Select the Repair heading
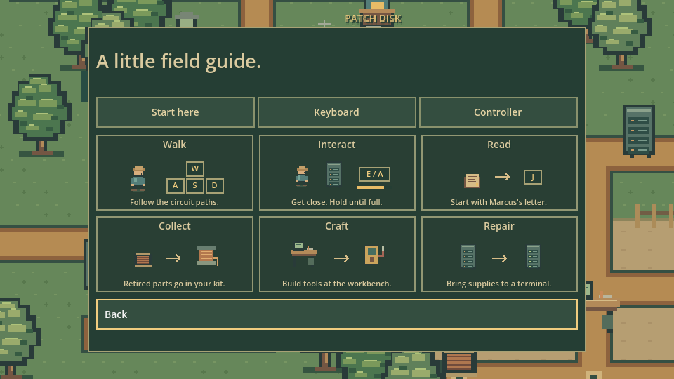 pyautogui.click(x=499, y=226)
